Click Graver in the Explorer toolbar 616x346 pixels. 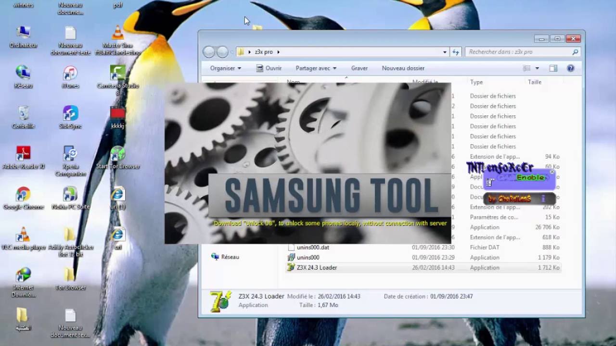point(359,68)
